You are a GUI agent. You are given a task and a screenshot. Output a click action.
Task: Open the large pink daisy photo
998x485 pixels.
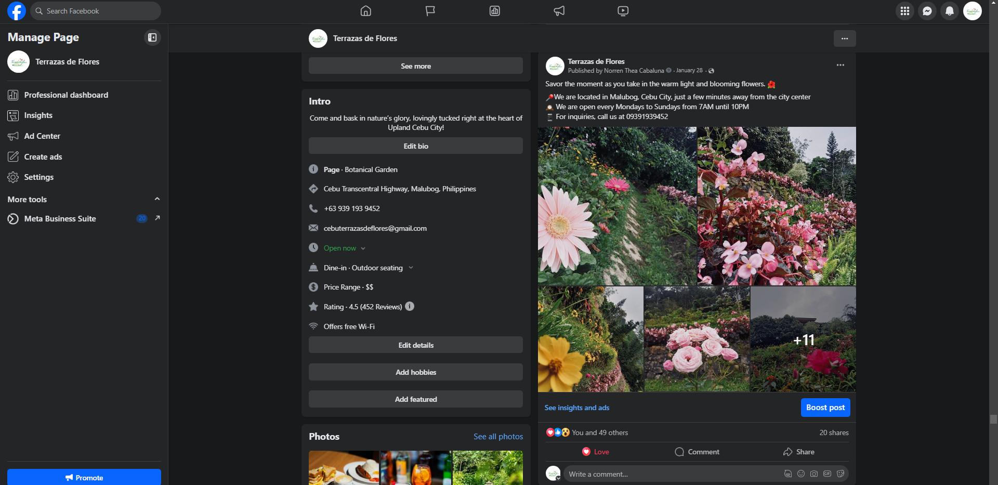pyautogui.click(x=617, y=206)
